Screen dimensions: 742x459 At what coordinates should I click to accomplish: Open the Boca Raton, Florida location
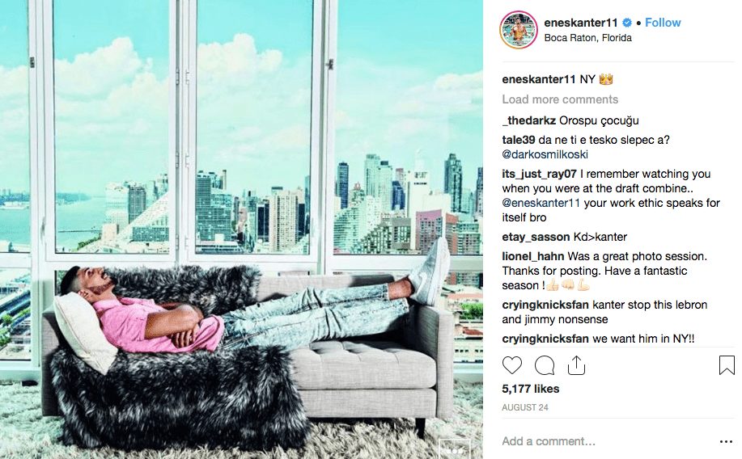point(587,38)
